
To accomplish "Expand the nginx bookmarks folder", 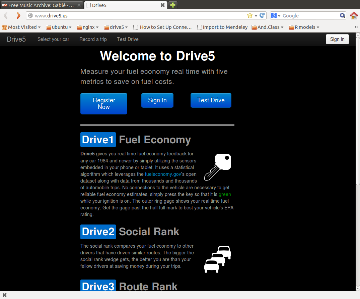I will tap(88, 27).
